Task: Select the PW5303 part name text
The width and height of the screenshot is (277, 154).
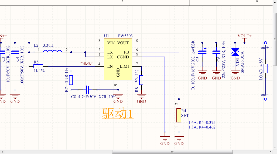Action: click(x=125, y=36)
